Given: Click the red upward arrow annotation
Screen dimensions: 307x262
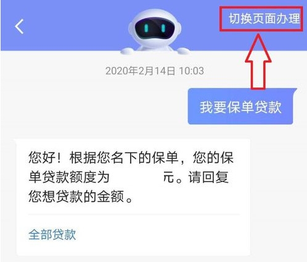Looking at the screenshot, I should tap(258, 61).
